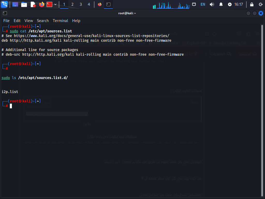Screen dimensions: 265x199
Task: Lock the screen with padlock icon
Action: (x=252, y=4)
